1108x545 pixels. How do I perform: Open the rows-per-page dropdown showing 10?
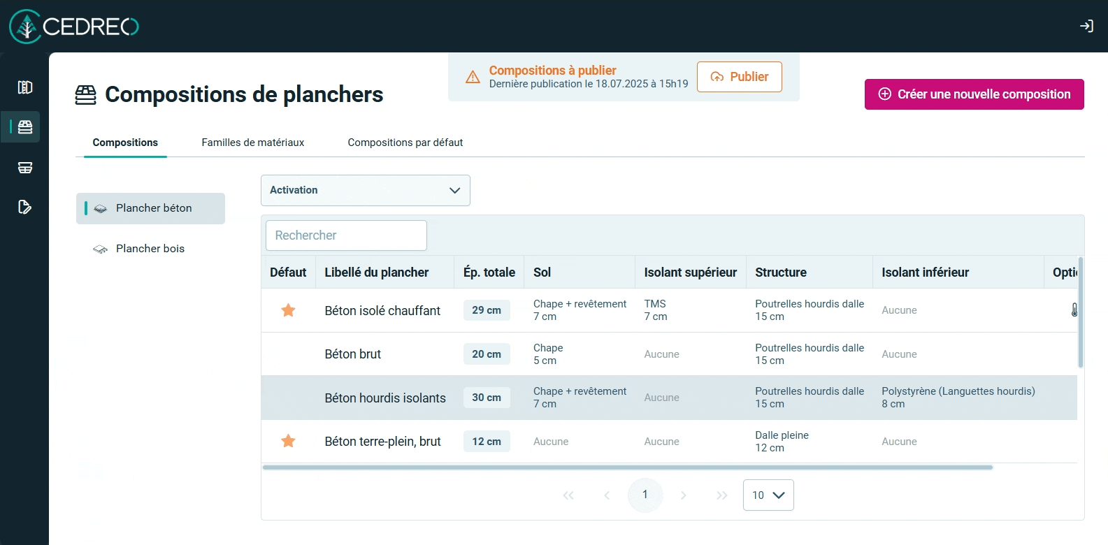(768, 495)
